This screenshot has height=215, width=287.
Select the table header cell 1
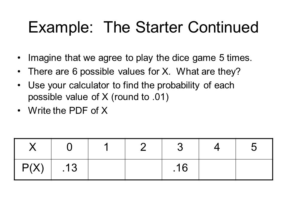[x=106, y=149]
